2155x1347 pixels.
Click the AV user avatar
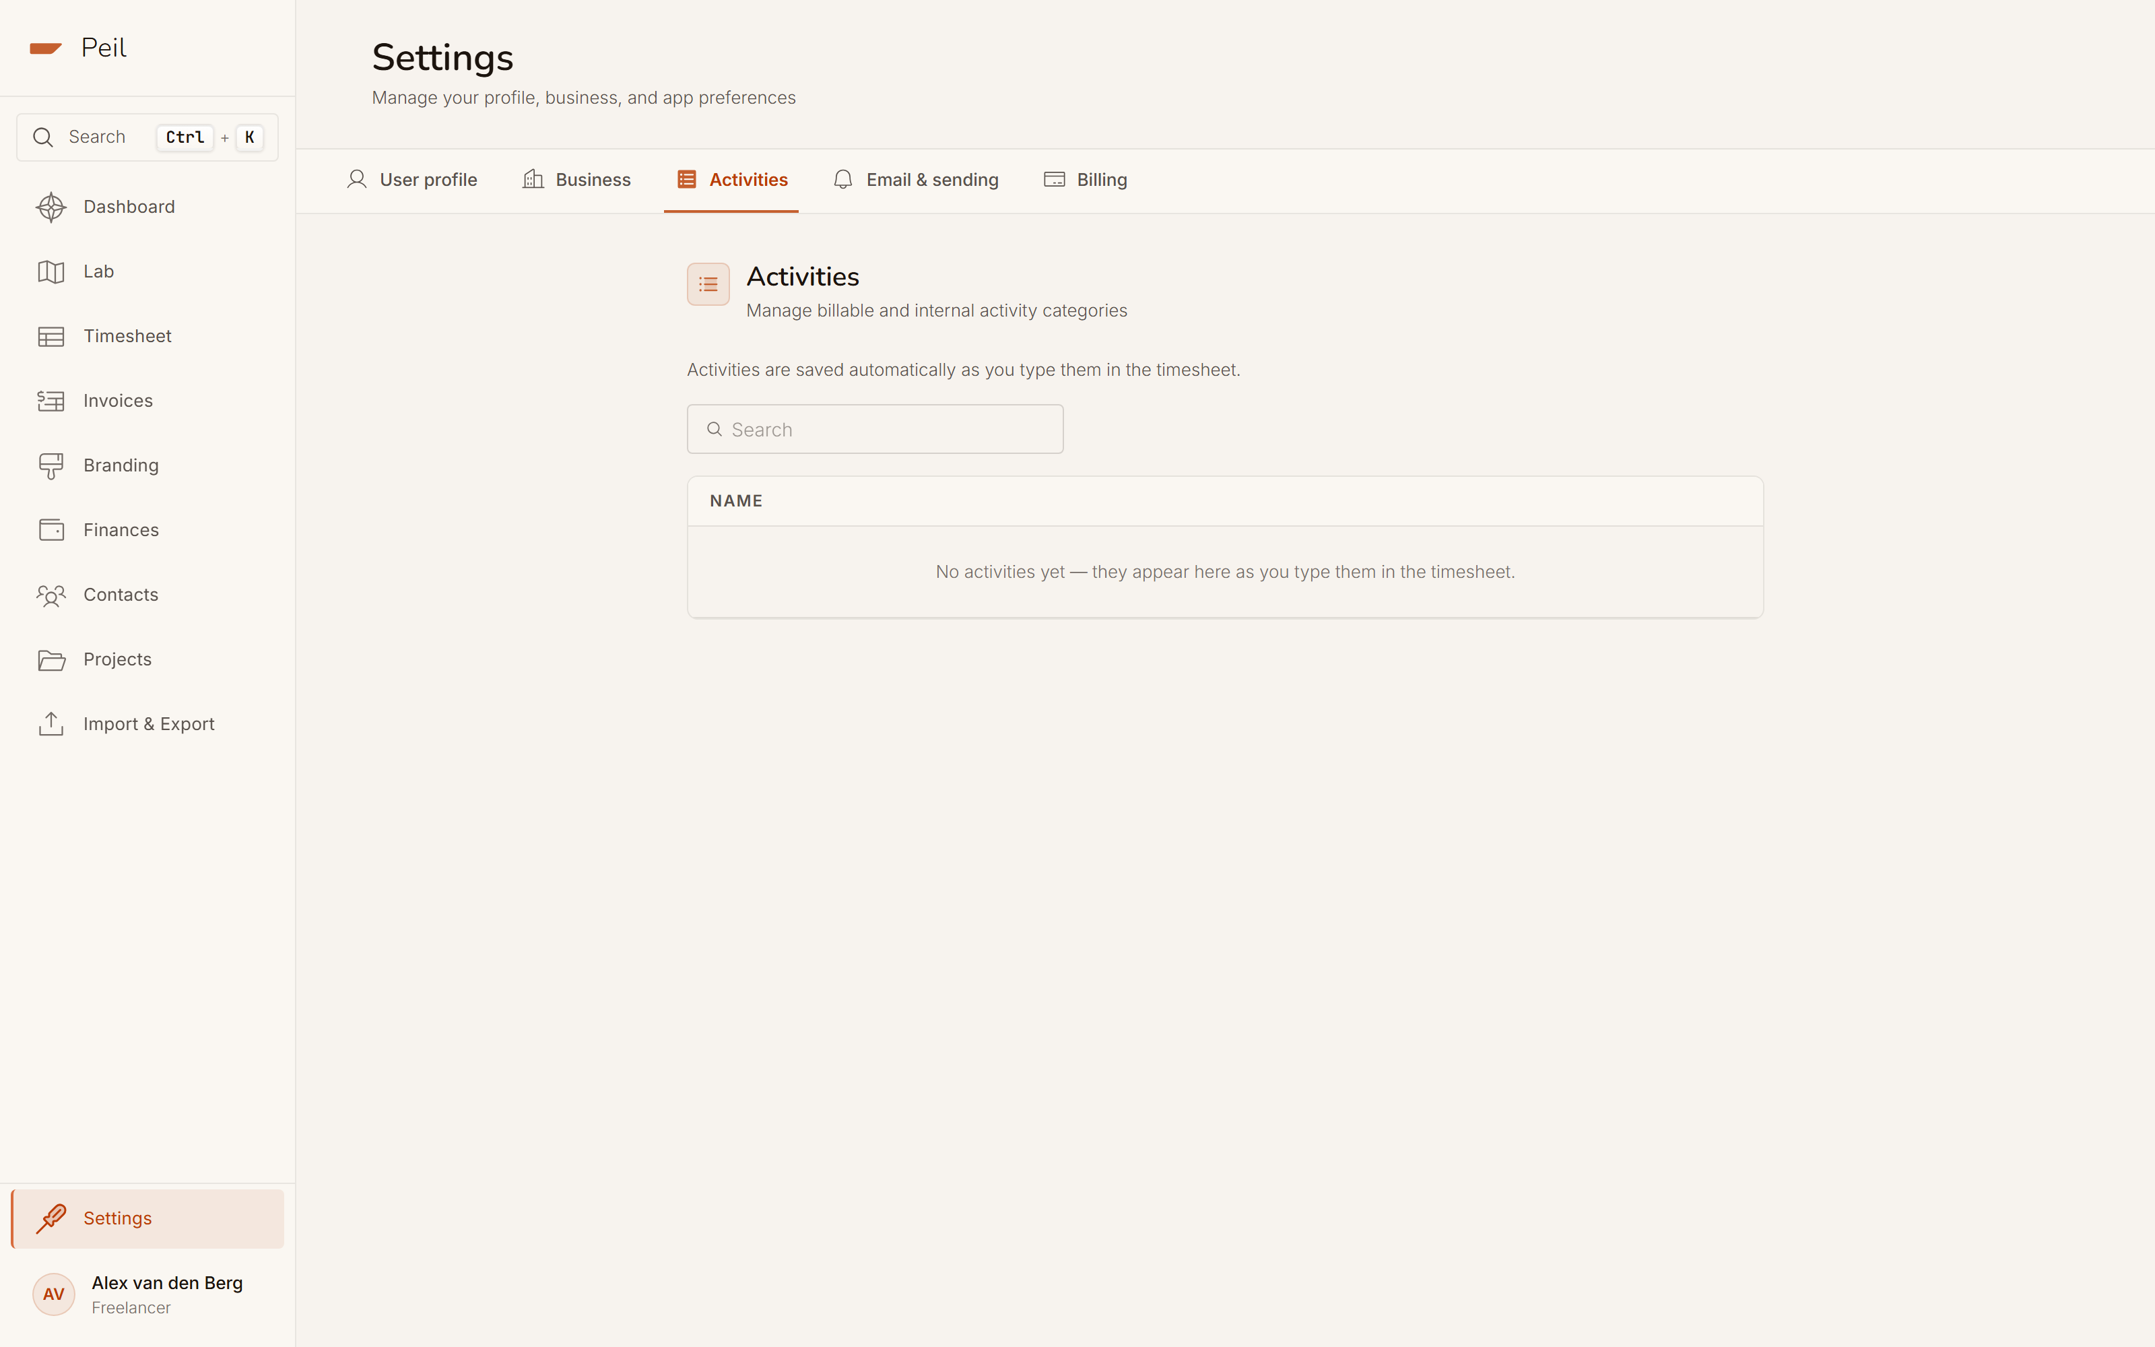pos(53,1294)
